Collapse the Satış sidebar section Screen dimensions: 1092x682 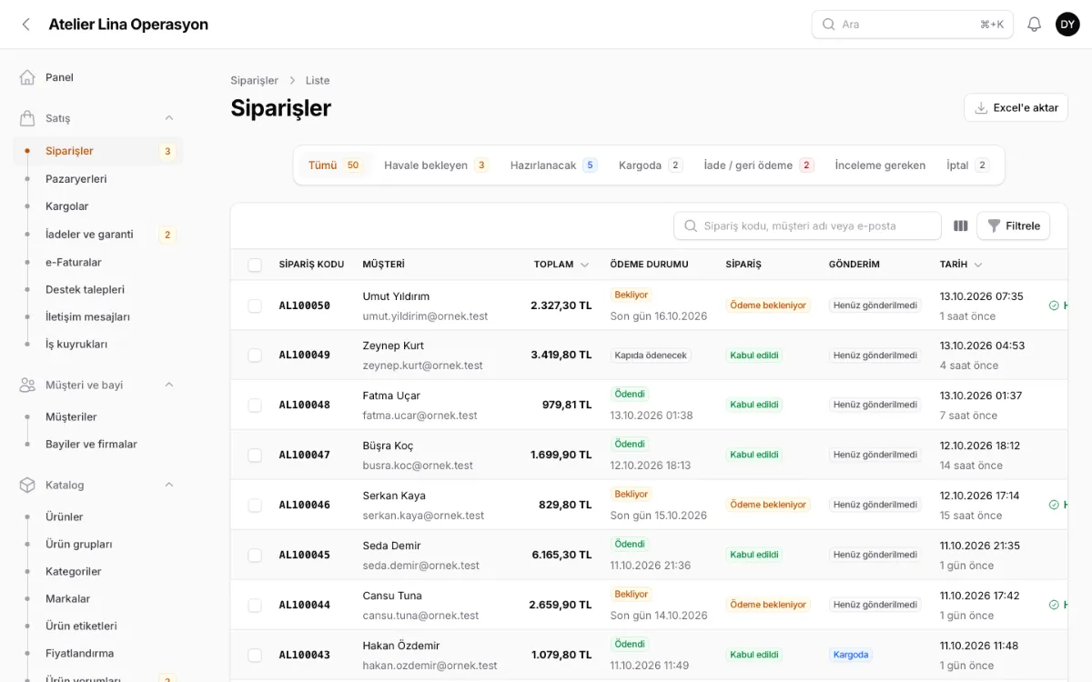click(x=168, y=118)
